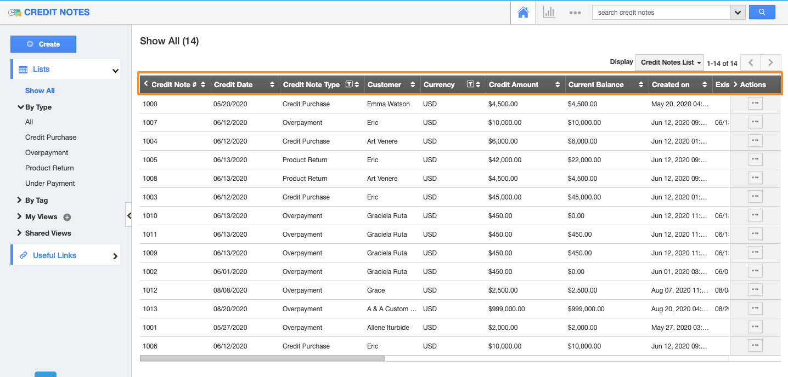Screen dimensions: 788x377
Task: Sort by the Credit Amount column arrows
Action: click(x=558, y=84)
